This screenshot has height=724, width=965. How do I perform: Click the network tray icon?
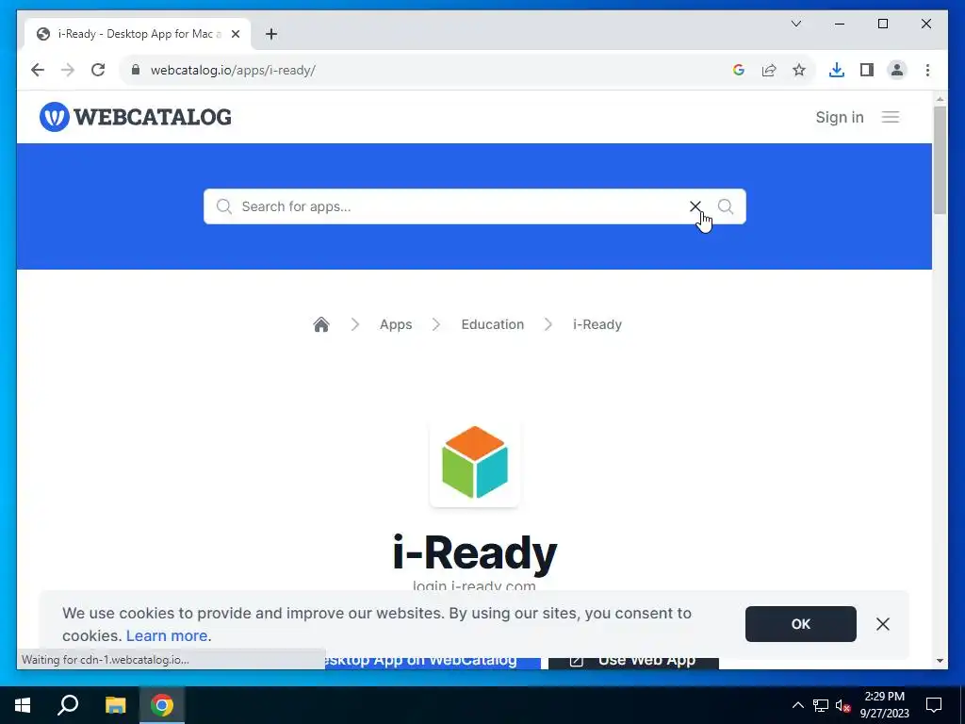pos(821,705)
